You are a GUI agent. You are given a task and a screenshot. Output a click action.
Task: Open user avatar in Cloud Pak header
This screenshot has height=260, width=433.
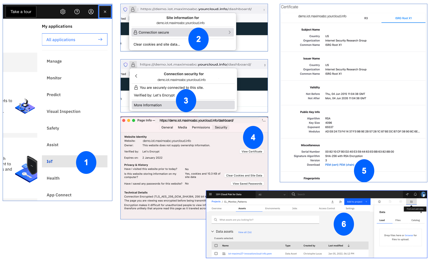423,194
